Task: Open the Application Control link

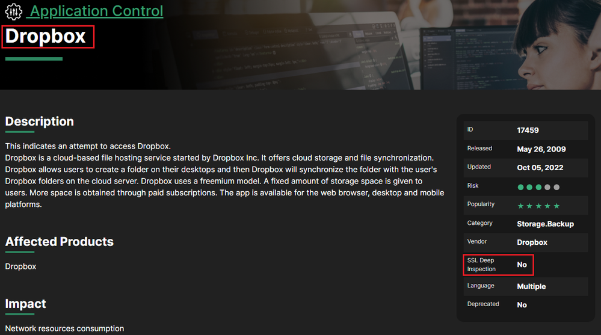Action: coord(97,11)
